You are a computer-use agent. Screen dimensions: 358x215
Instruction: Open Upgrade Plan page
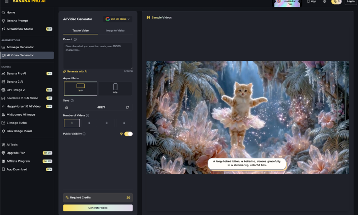[27, 153]
